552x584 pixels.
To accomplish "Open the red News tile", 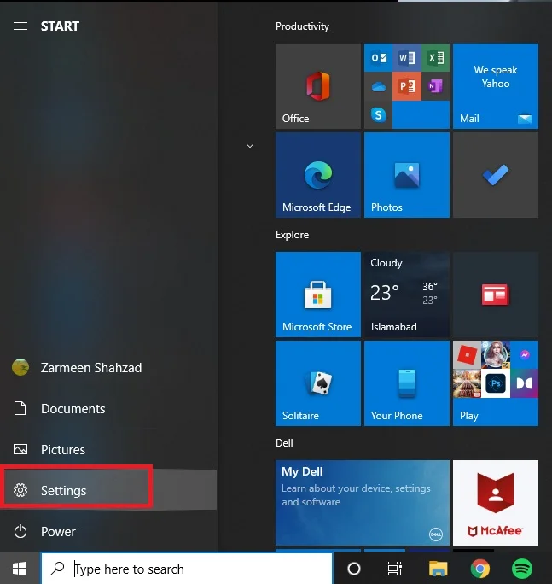I will coord(496,295).
